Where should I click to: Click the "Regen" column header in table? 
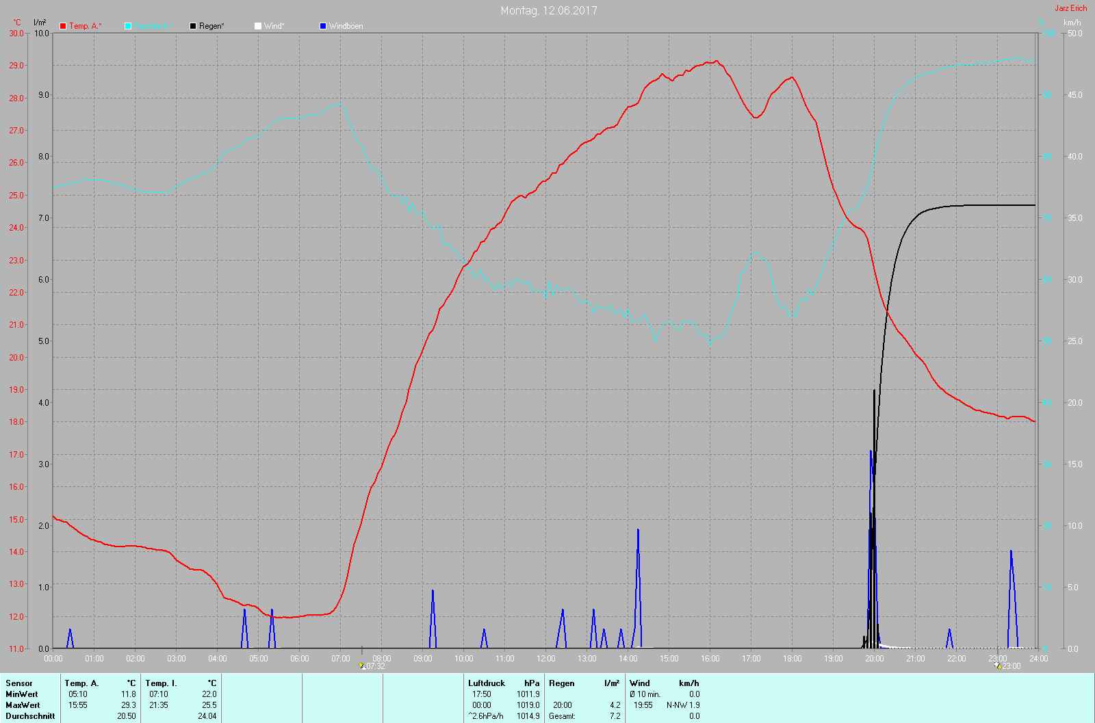[x=562, y=683]
